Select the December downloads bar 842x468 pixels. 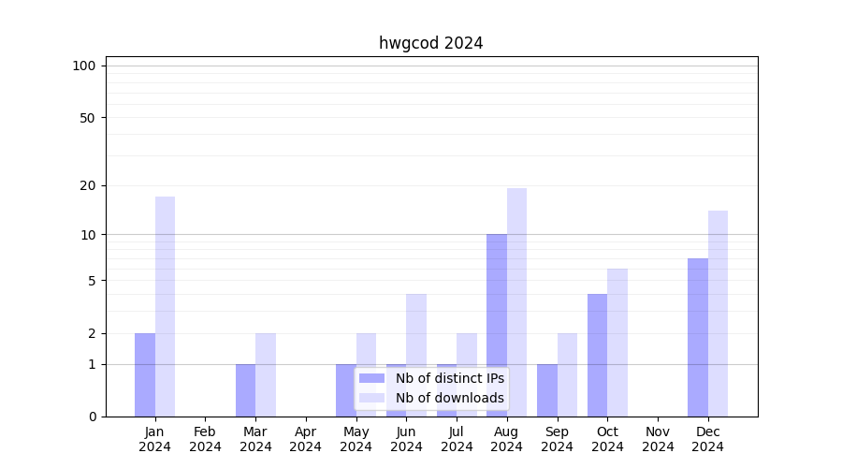click(718, 314)
